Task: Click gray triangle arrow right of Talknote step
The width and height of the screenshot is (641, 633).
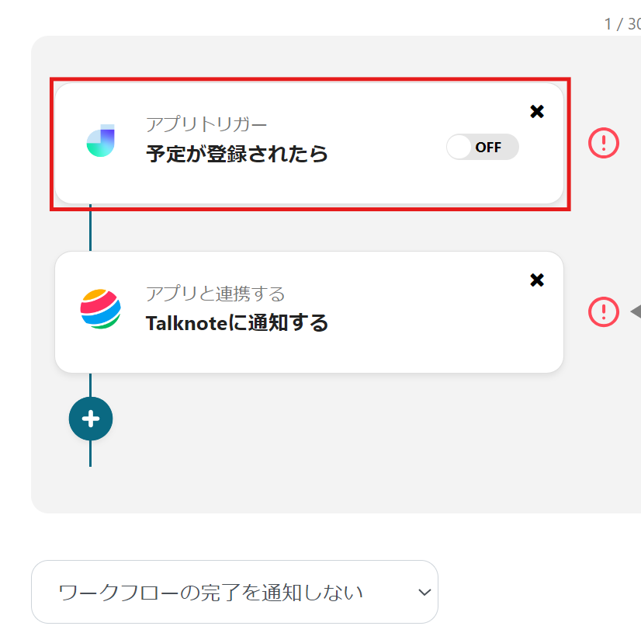Action: pyautogui.click(x=636, y=311)
